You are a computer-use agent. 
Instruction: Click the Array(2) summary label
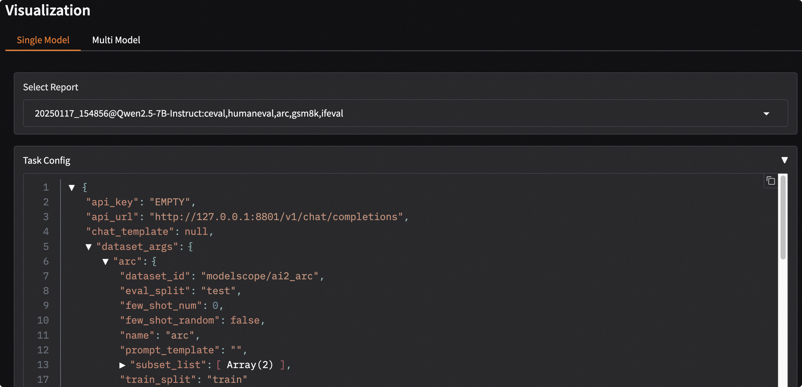[x=250, y=365]
